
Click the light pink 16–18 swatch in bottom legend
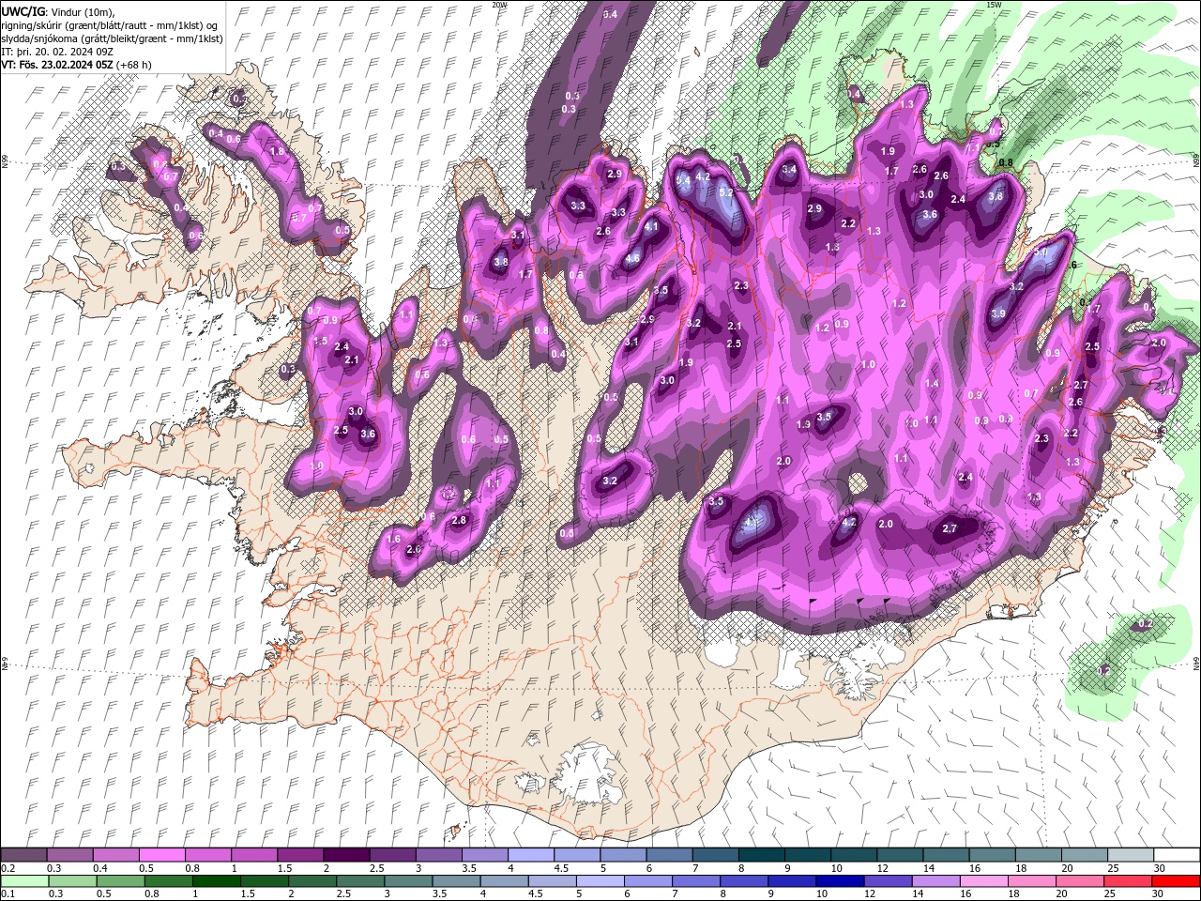click(x=983, y=881)
